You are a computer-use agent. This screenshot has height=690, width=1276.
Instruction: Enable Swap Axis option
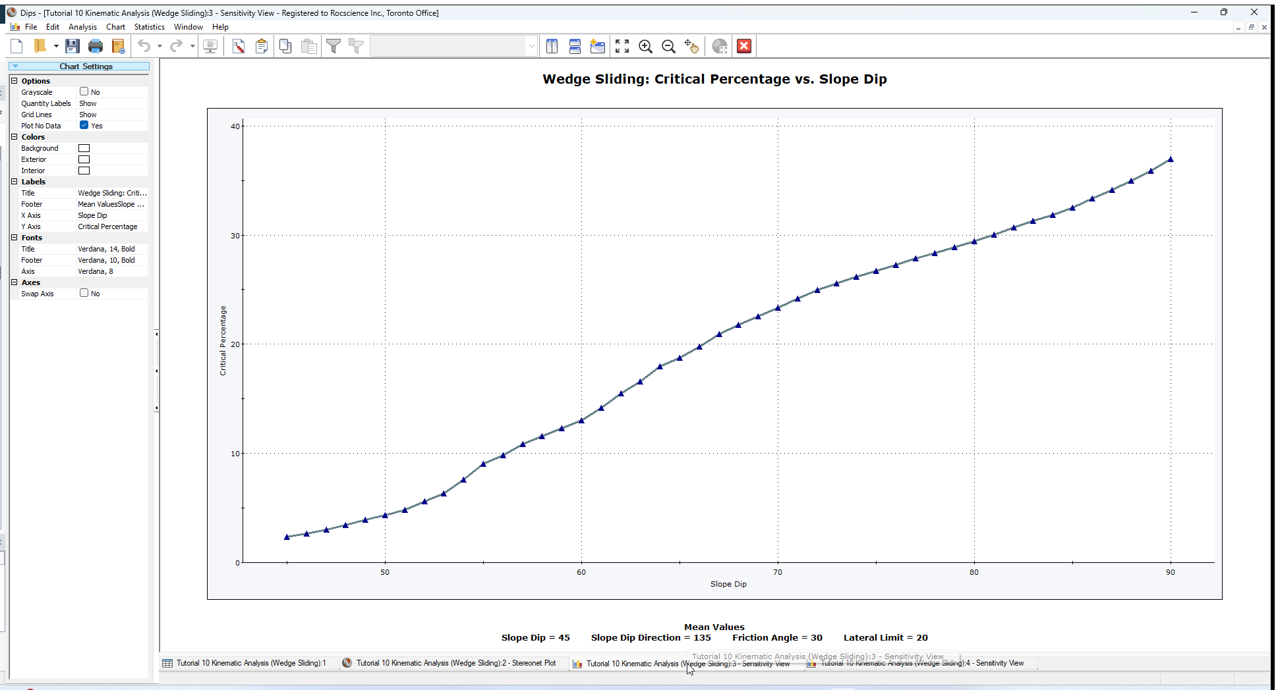(x=84, y=293)
